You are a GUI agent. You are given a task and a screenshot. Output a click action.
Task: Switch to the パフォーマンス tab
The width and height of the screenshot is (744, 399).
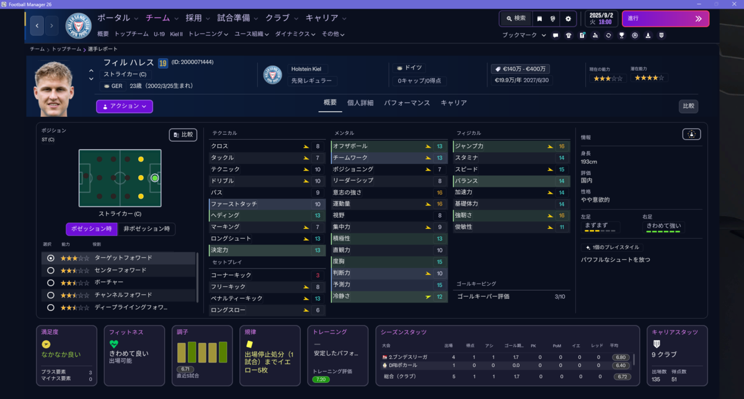(x=407, y=103)
